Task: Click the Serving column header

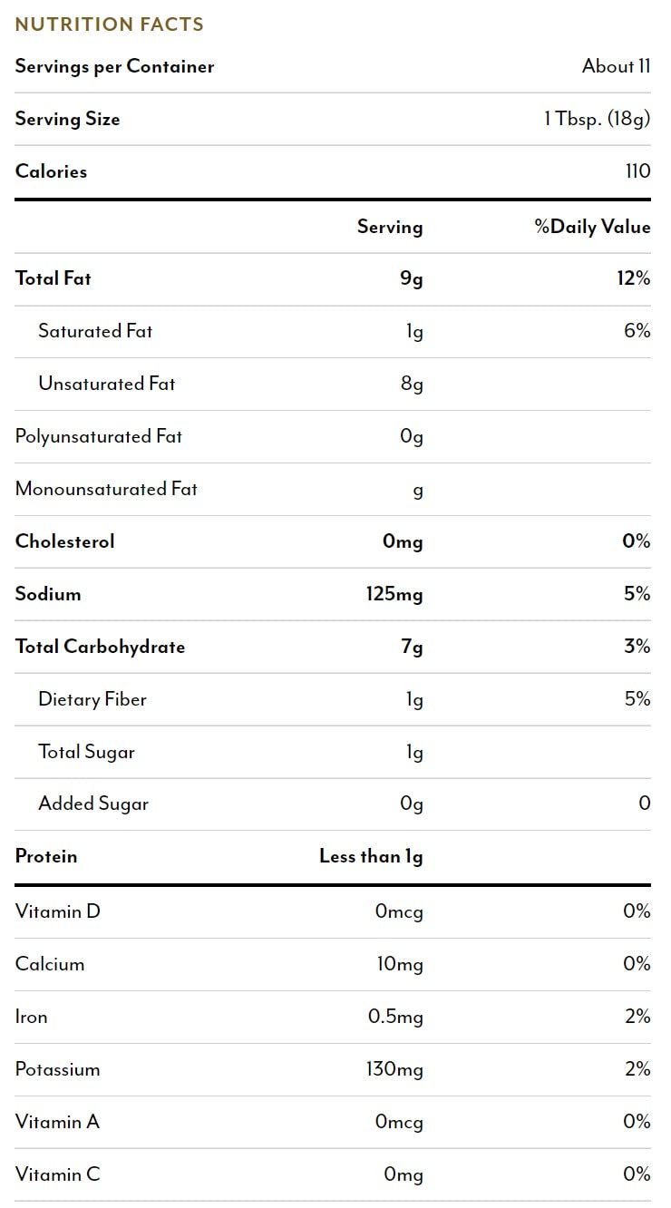Action: click(390, 227)
